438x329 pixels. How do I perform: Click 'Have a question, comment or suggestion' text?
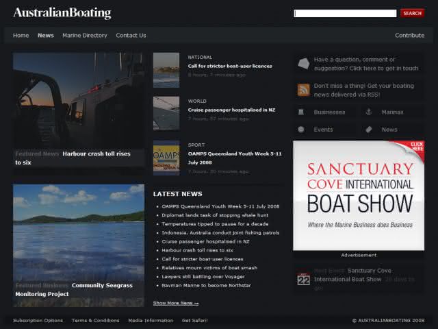[366, 64]
